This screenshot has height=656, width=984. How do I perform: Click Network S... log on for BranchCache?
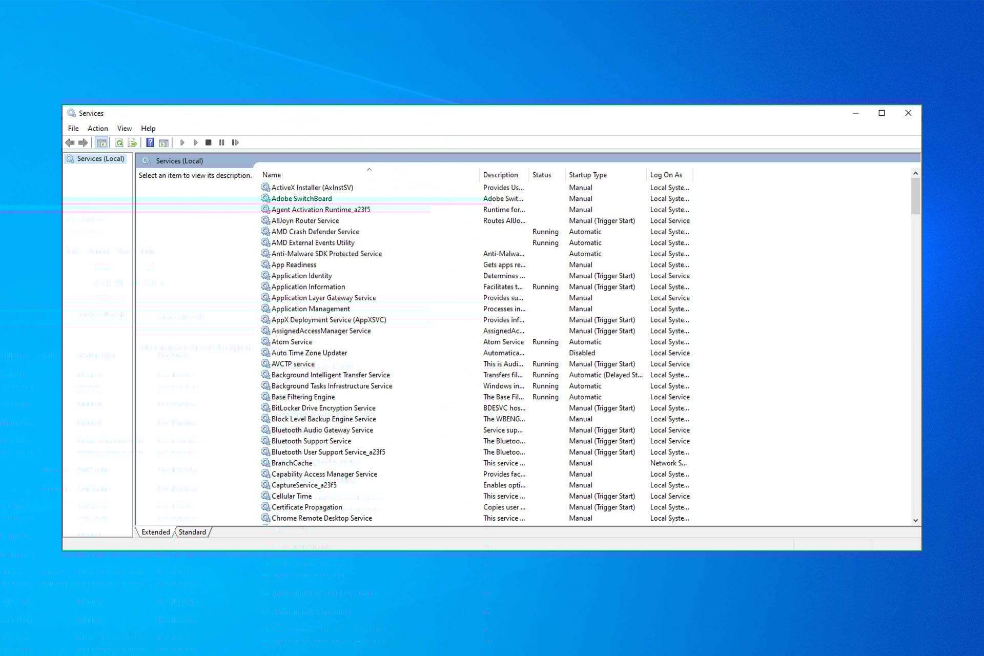(x=668, y=463)
